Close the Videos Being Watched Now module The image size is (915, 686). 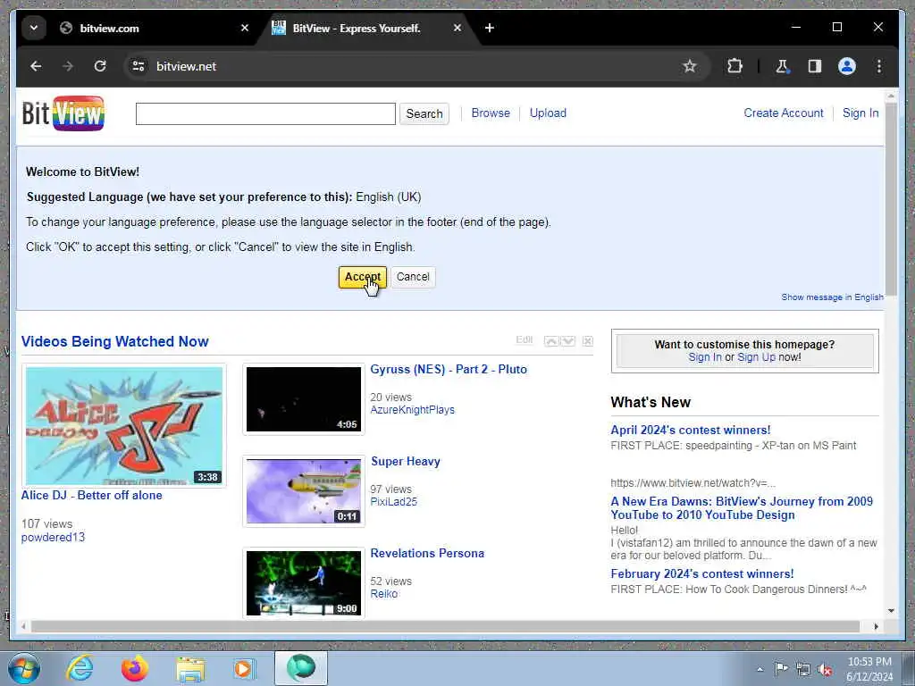pyautogui.click(x=588, y=340)
